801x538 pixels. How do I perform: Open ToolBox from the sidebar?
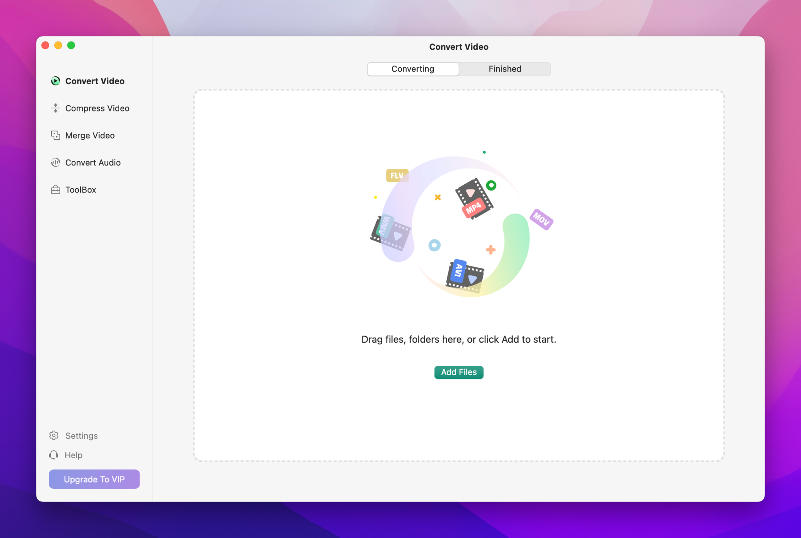click(81, 189)
